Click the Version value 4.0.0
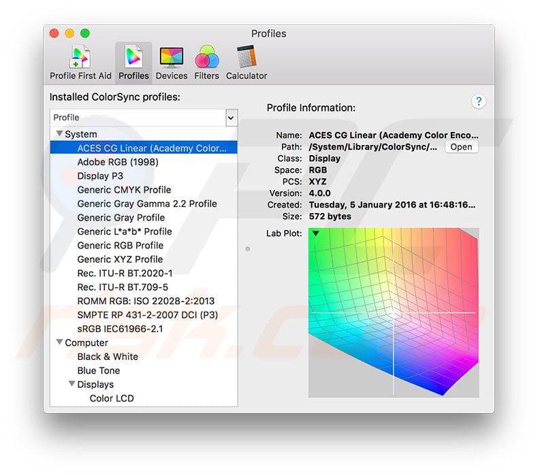This screenshot has width=538, height=475. point(319,193)
